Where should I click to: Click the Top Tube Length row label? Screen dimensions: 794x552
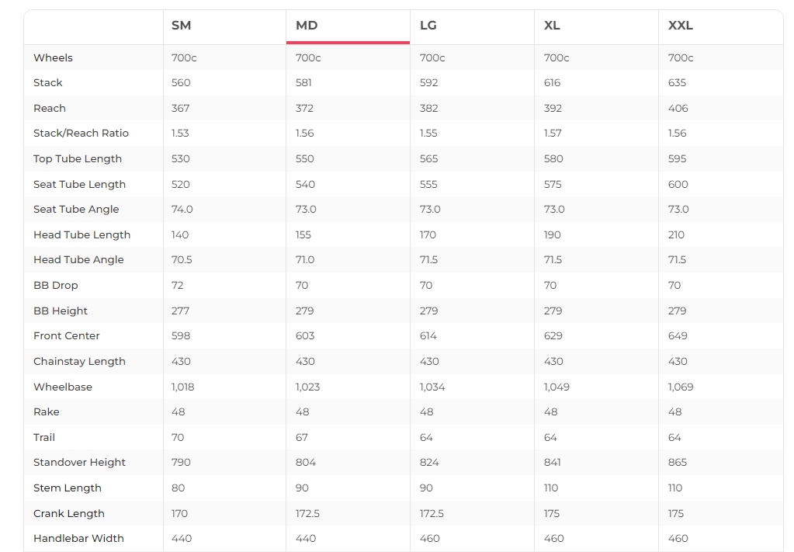(x=78, y=158)
